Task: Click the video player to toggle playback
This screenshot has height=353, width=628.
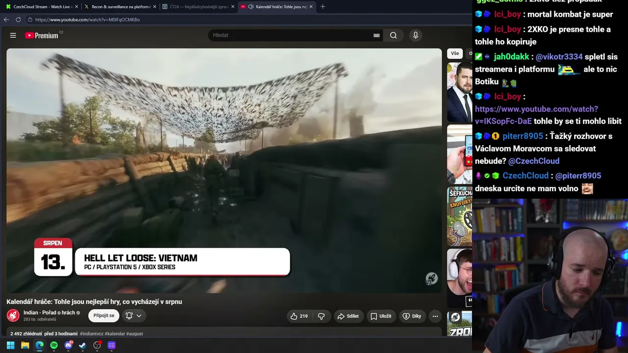Action: point(224,171)
